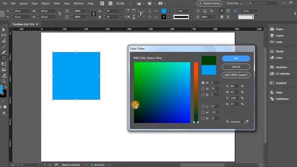Toggle the constrain scaling link icon
The width and height of the screenshot is (297, 167).
pos(94,14)
